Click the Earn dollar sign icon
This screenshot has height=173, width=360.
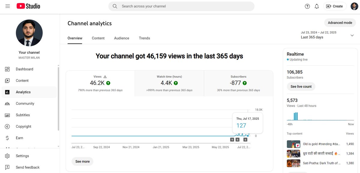coord(7,138)
